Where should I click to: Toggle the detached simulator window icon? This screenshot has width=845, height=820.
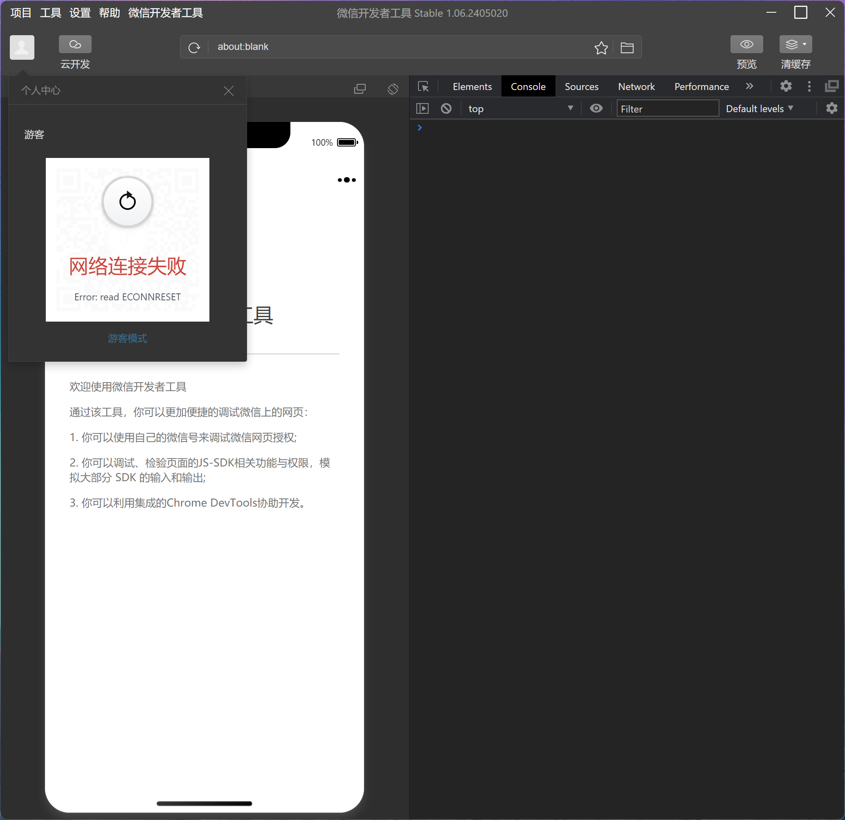(360, 89)
